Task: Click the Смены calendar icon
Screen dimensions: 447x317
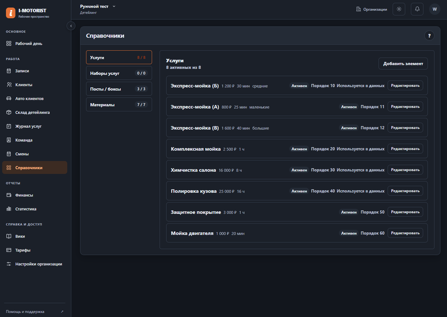Action: click(x=9, y=154)
